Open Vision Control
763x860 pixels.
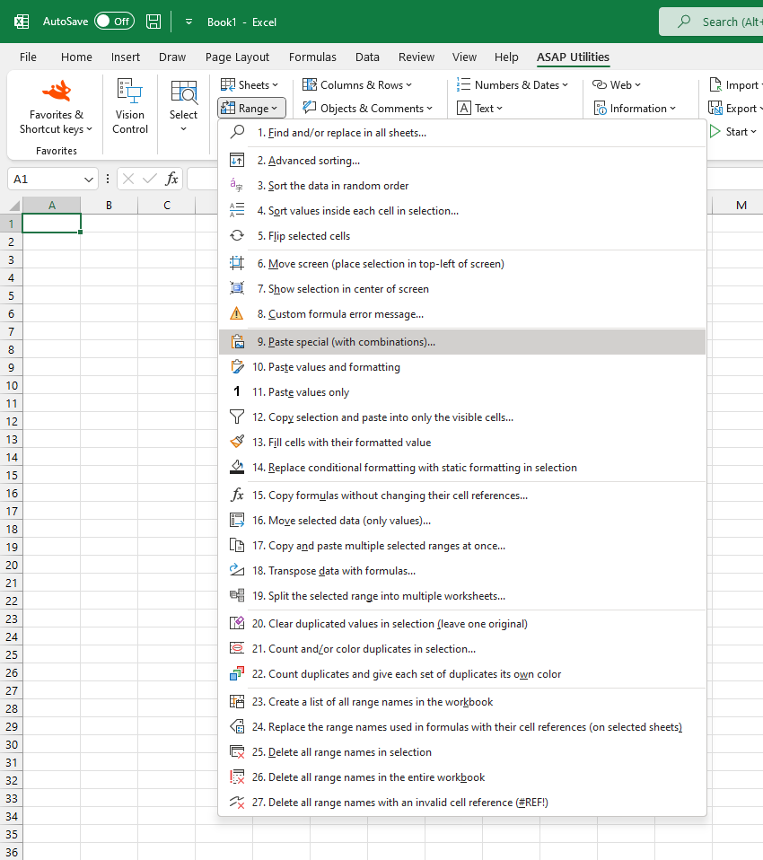[130, 107]
